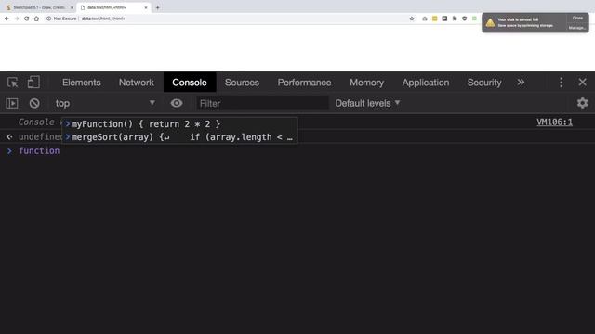Clear the console with the ban icon
595x334 pixels.
click(34, 103)
